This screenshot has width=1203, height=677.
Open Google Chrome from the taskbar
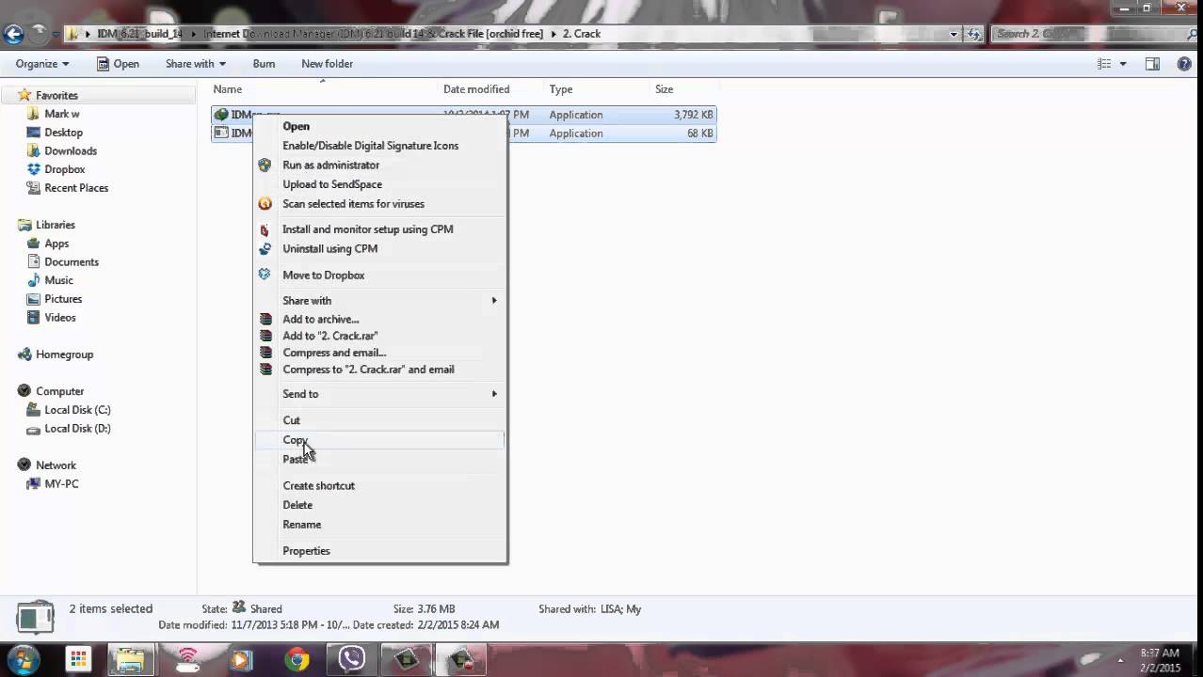point(297,659)
